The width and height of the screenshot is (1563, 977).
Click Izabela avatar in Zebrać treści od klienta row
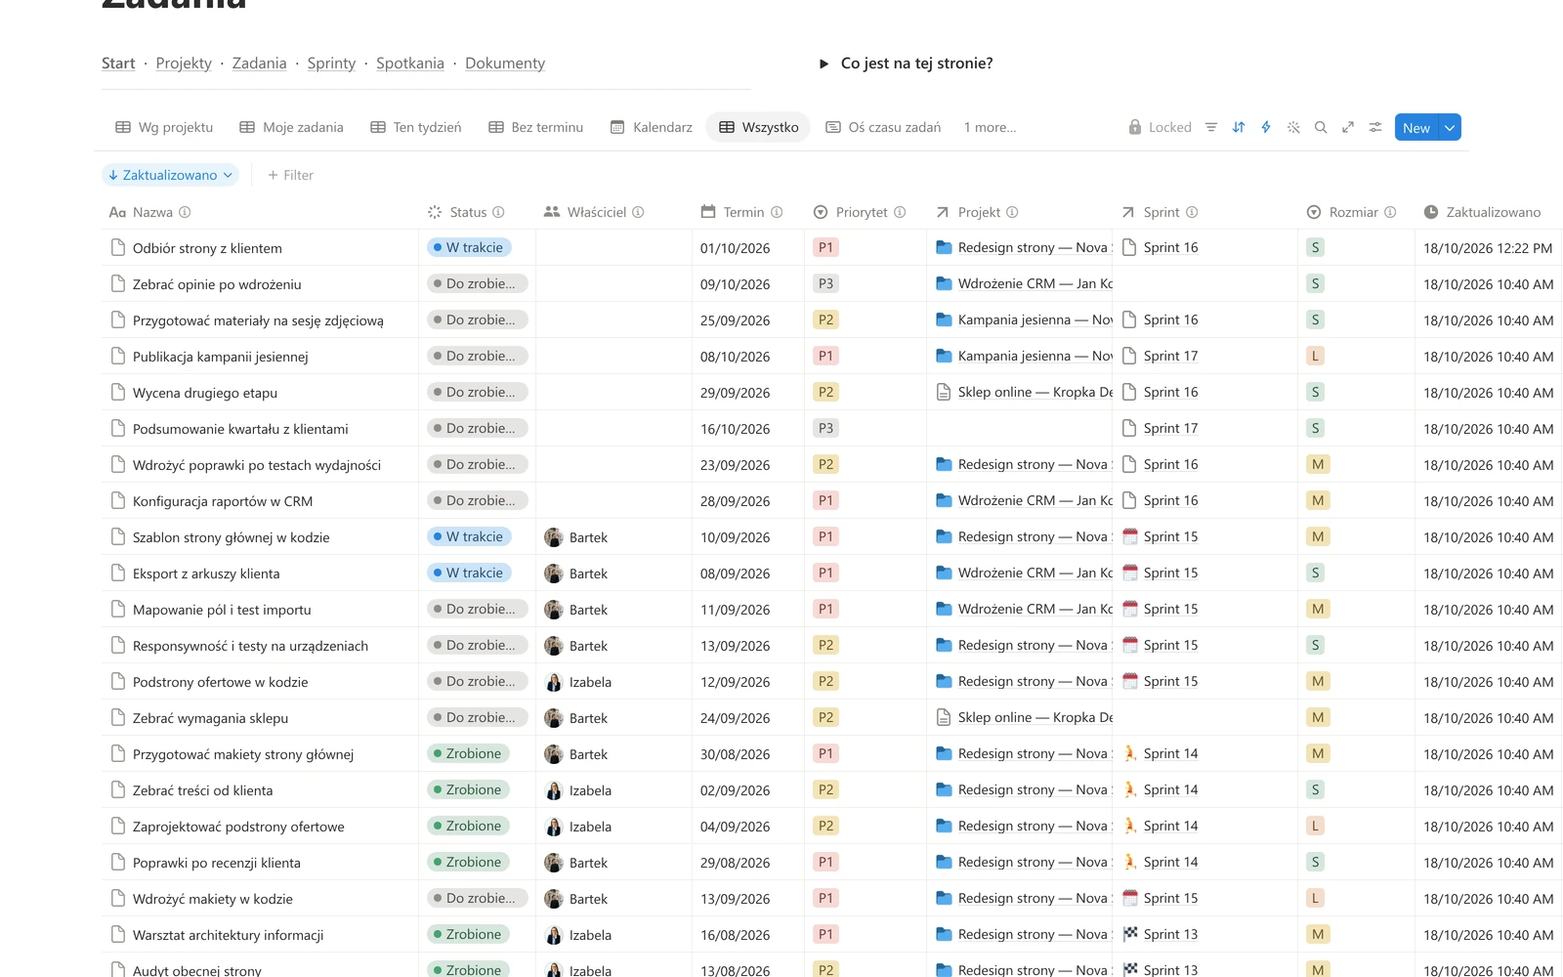[554, 790]
